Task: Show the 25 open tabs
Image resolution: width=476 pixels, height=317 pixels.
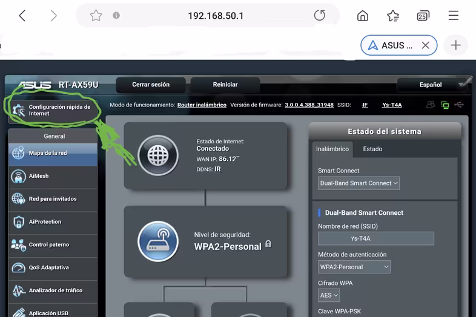Action: [x=423, y=16]
